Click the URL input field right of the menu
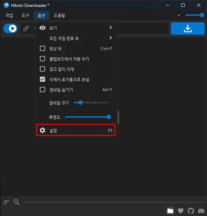 (143, 28)
